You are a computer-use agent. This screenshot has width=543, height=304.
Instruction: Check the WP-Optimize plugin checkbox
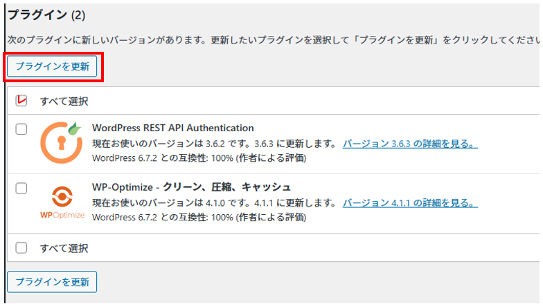click(x=21, y=189)
